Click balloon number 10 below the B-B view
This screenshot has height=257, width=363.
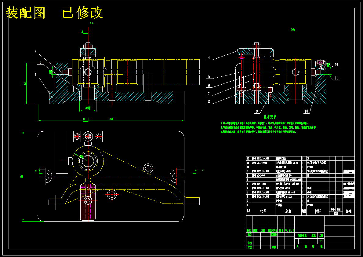coord(306,112)
